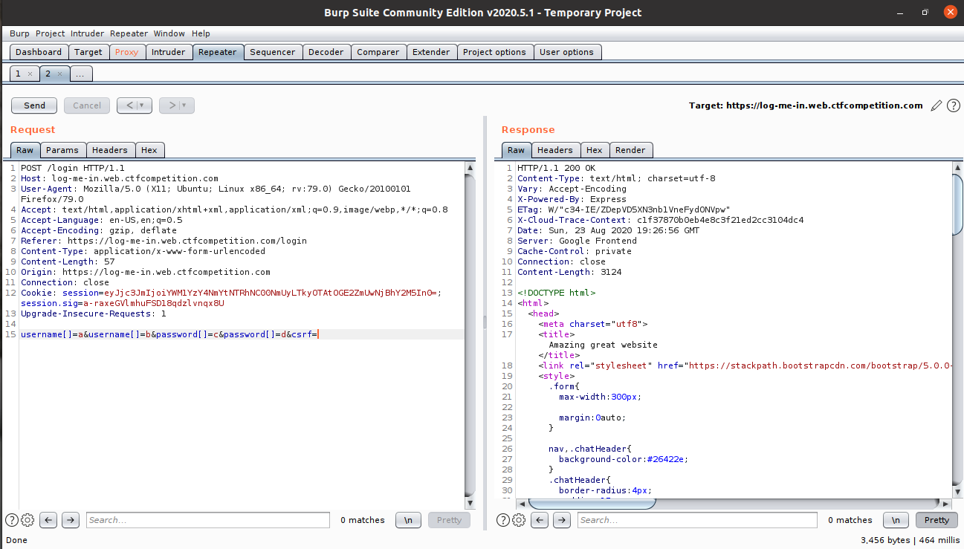Toggle request Pretty formatting button
The height and width of the screenshot is (549, 964).
[449, 520]
